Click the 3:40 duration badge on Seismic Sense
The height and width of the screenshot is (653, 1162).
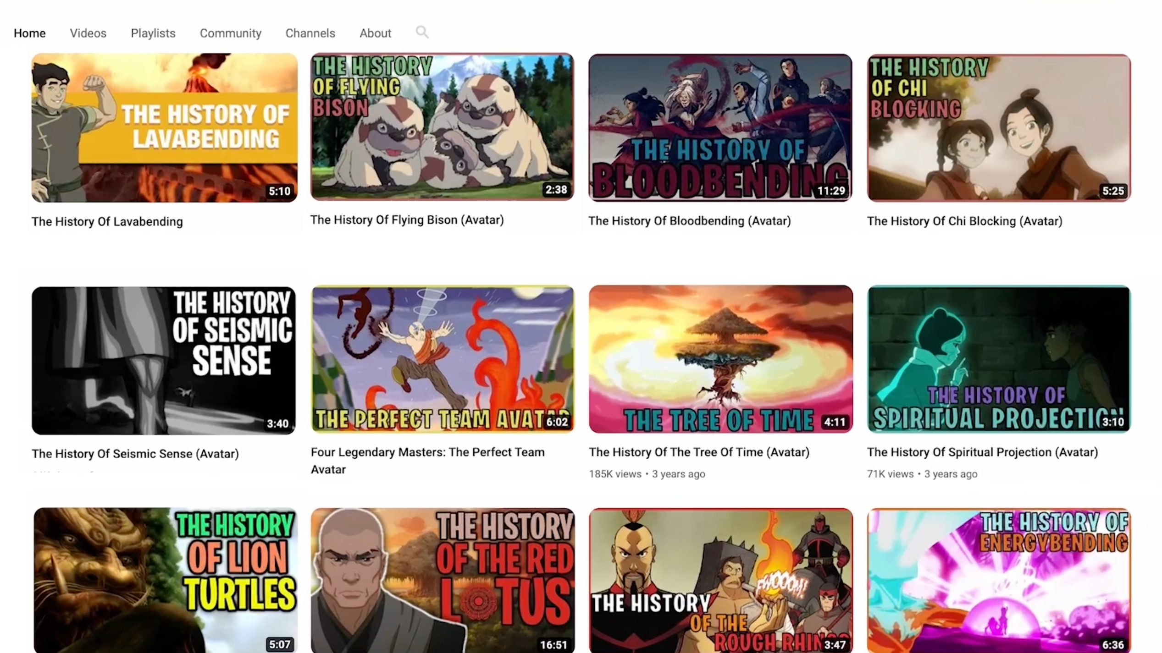[278, 423]
